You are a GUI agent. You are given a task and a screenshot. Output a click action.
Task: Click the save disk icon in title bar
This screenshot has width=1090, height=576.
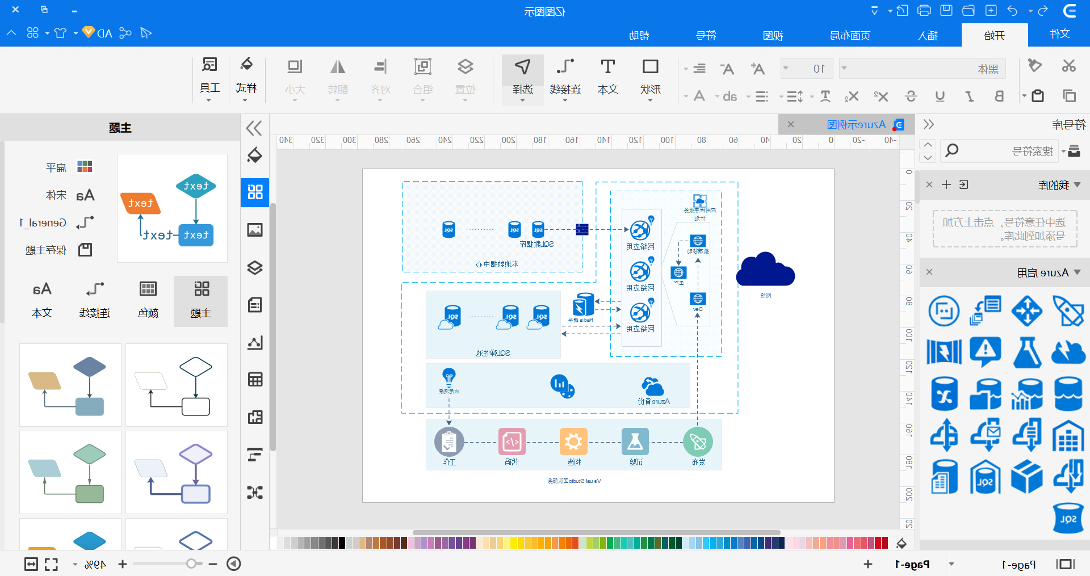point(946,11)
